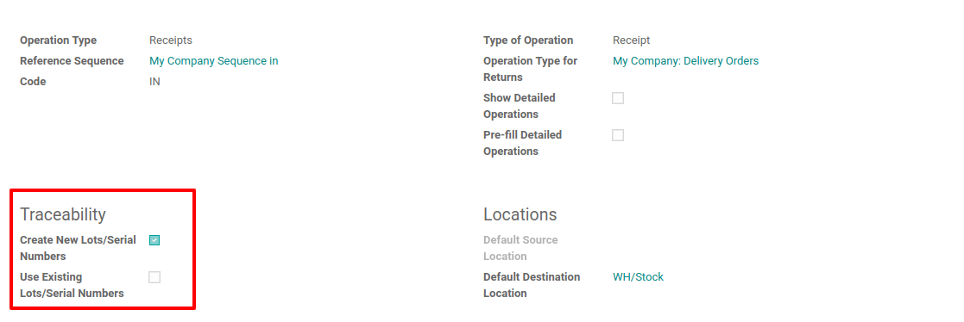
Task: Click the Code field label
Action: pyautogui.click(x=33, y=81)
